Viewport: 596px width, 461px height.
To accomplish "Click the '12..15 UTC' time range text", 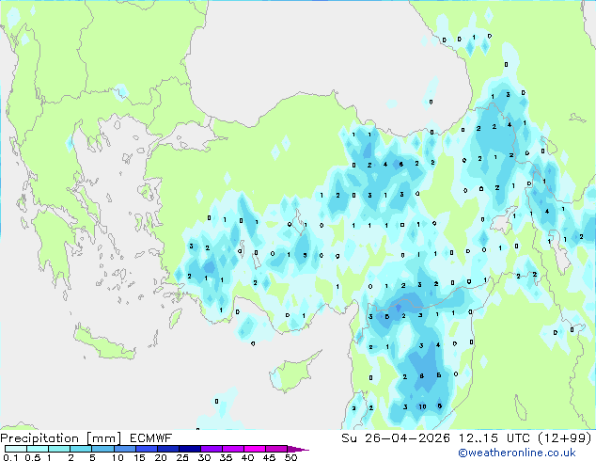I will pyautogui.click(x=494, y=438).
